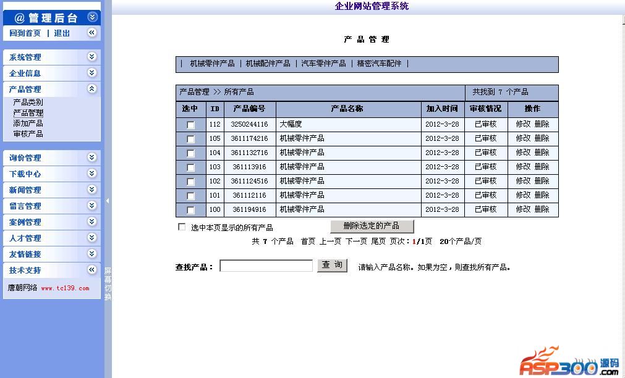Check the box for product ID 103
Screen dimensions: 625x378
tap(190, 167)
